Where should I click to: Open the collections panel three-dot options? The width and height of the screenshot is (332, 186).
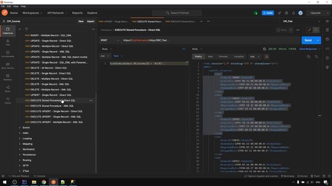click(x=93, y=29)
